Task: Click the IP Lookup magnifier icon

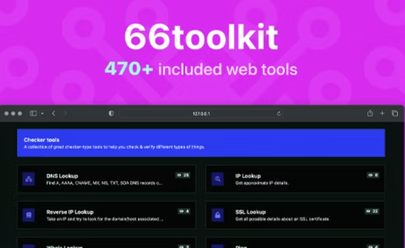Action: pos(218,179)
